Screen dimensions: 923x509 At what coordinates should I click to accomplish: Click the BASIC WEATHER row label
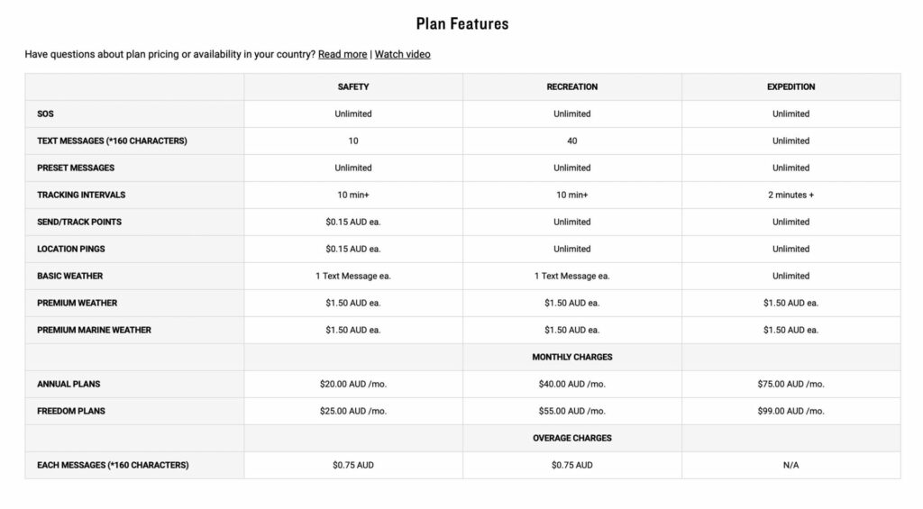[x=70, y=277]
